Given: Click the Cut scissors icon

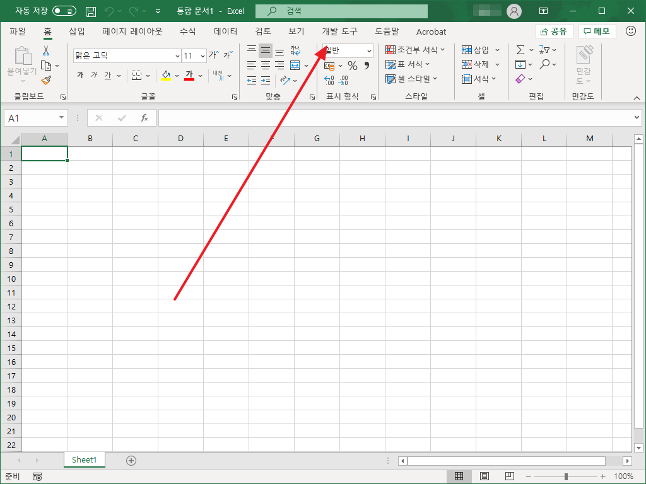Looking at the screenshot, I should pos(45,51).
